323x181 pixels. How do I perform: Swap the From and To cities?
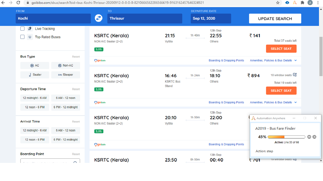(98, 18)
